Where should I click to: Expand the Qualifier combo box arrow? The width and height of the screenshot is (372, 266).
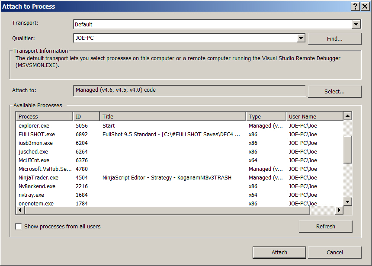(x=301, y=38)
